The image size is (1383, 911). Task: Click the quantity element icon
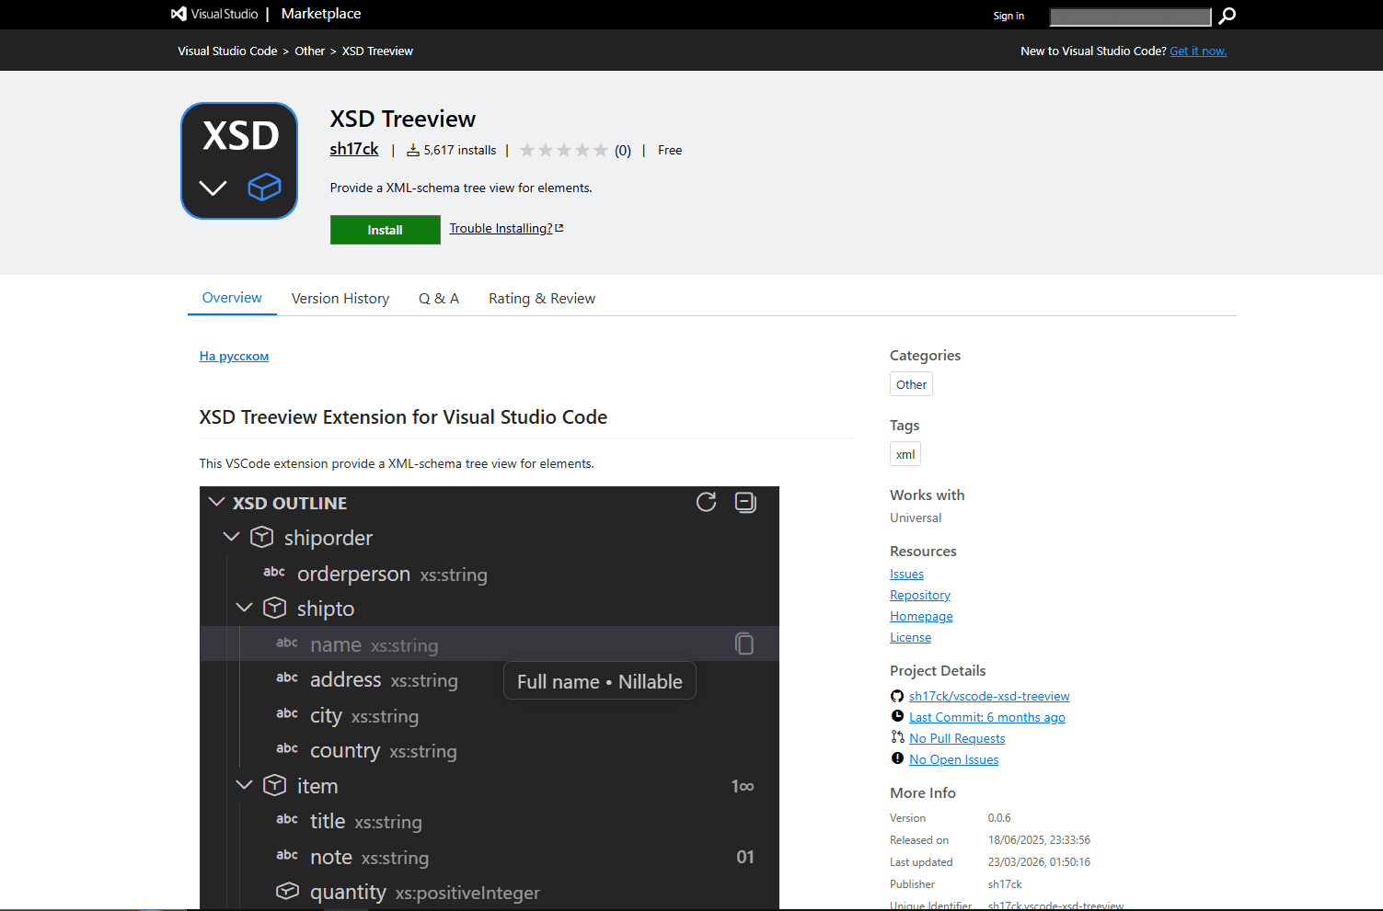287,891
